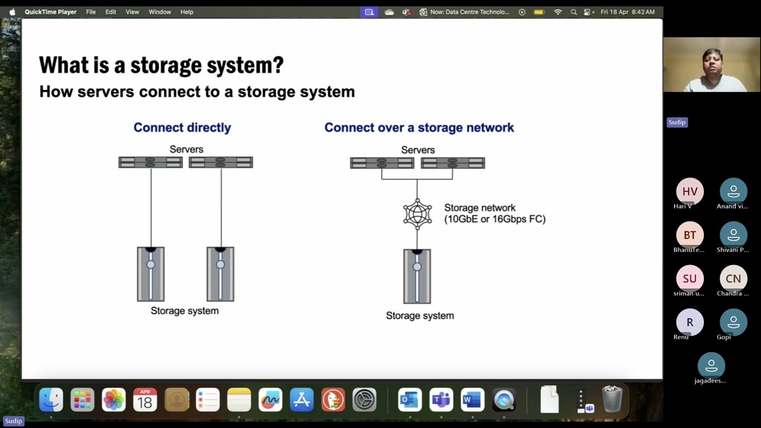761x428 pixels.
Task: Click "Connect over a storage network" heading
Action: [419, 127]
